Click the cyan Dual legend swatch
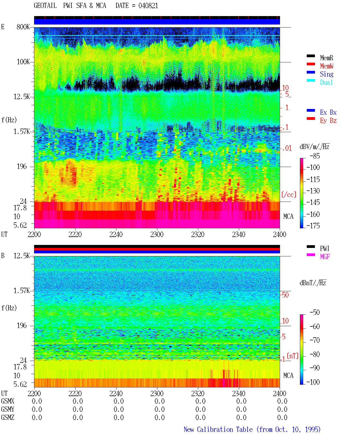The width and height of the screenshot is (349, 434). (x=311, y=80)
